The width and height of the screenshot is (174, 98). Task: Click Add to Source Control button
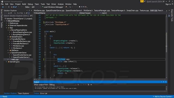pyautogui.click(x=163, y=97)
